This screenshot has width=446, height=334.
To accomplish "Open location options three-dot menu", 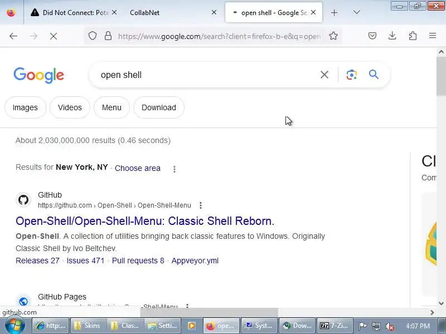I will (174, 169).
